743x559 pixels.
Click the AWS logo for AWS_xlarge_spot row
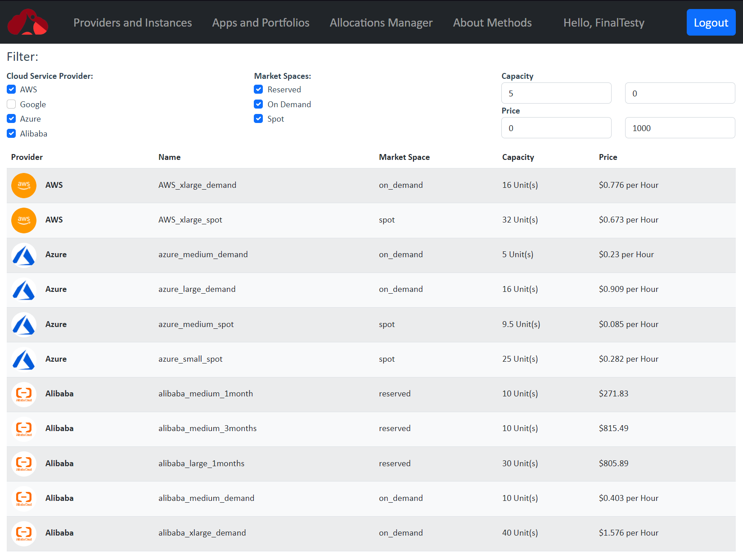tap(24, 220)
